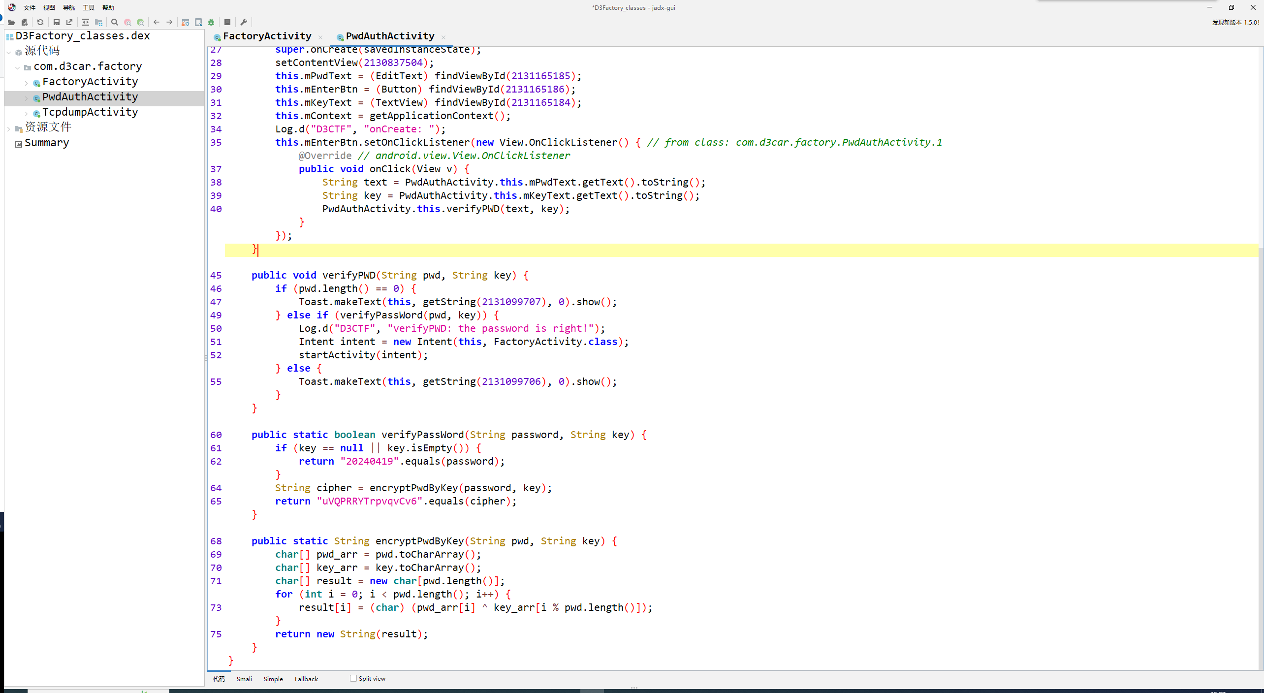Switch to the 代码 view tab

click(219, 679)
